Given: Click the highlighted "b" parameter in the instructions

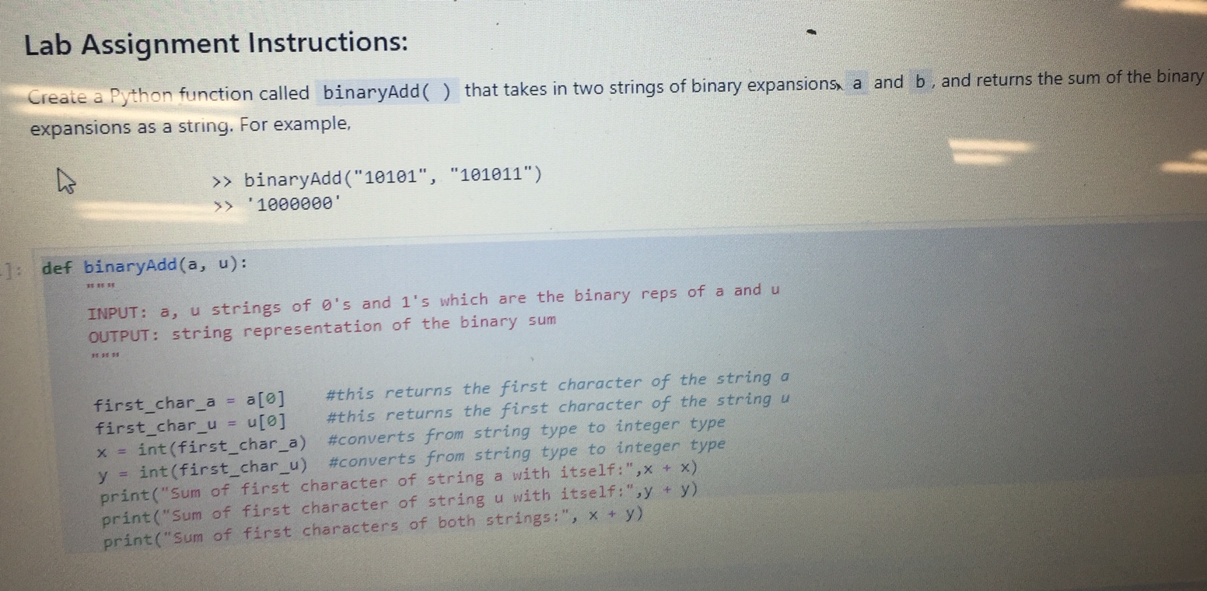Looking at the screenshot, I should 919,82.
